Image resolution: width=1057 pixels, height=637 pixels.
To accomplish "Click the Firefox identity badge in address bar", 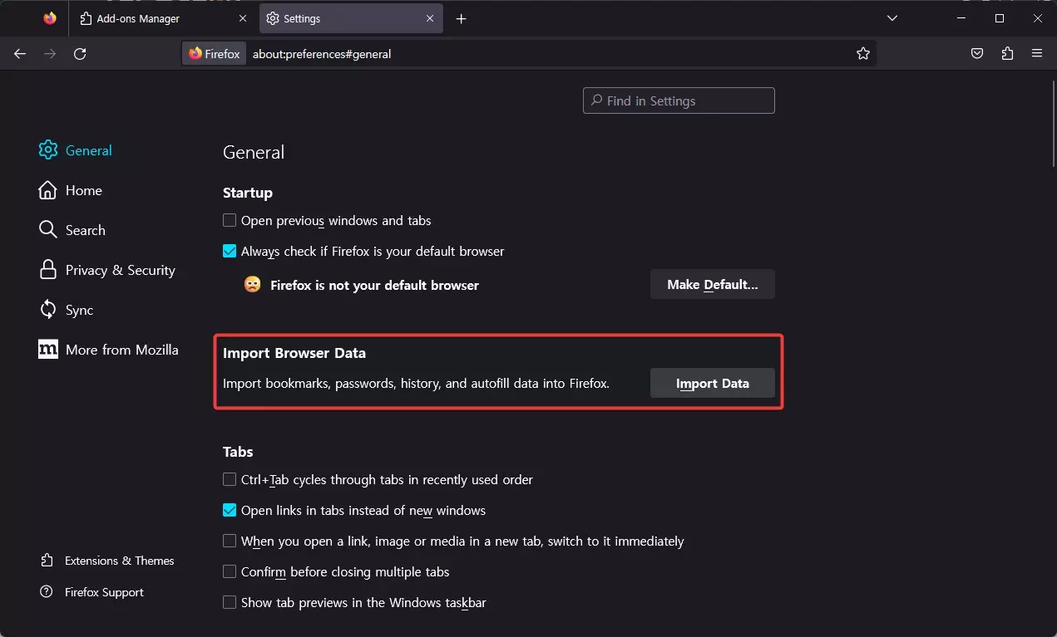I will [x=215, y=53].
